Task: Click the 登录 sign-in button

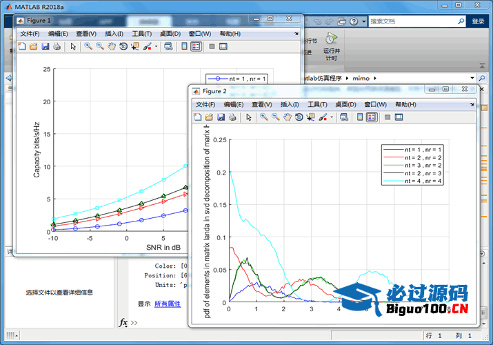Action: (x=478, y=21)
